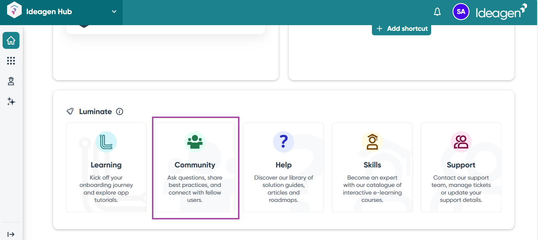Click the Ideagen brand logo at top right
Image resolution: width=538 pixels, height=240 pixels.
coord(501,12)
